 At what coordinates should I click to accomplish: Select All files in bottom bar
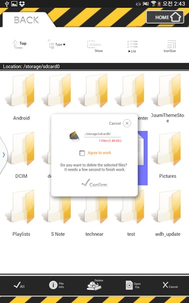pos(19,285)
